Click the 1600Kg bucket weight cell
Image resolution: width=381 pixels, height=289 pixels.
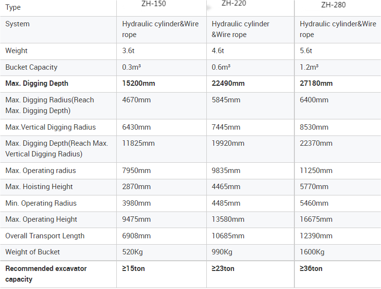(x=312, y=252)
